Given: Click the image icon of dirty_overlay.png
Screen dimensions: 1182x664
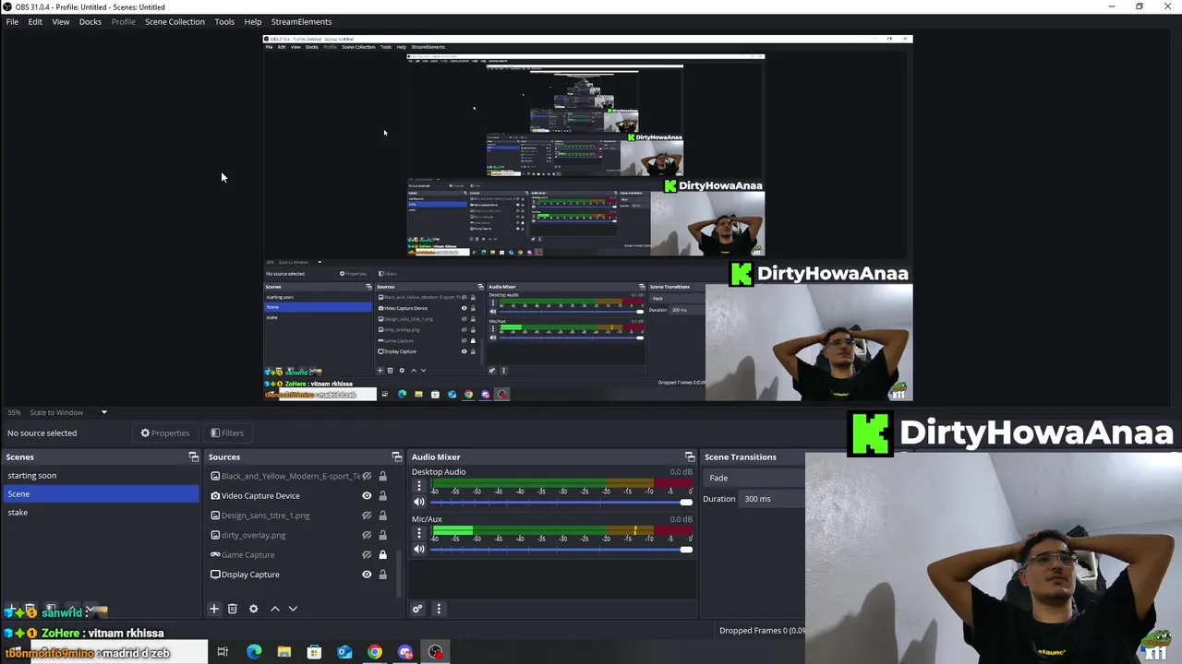Looking at the screenshot, I should (x=215, y=535).
